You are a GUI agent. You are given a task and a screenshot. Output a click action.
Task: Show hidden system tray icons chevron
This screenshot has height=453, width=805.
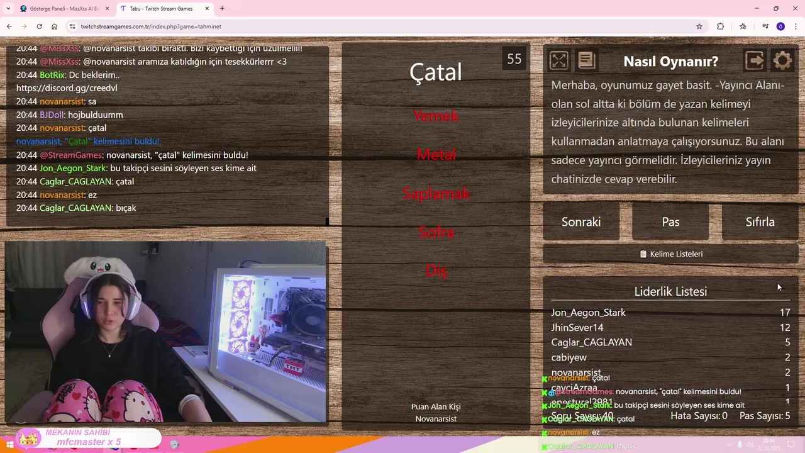pyautogui.click(x=730, y=445)
